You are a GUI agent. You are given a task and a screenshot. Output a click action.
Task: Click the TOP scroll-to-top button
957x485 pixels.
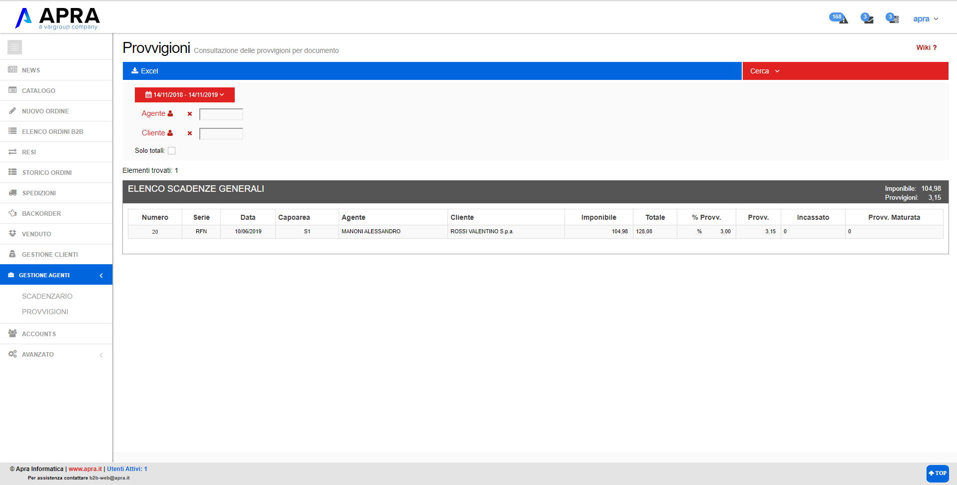pyautogui.click(x=938, y=473)
